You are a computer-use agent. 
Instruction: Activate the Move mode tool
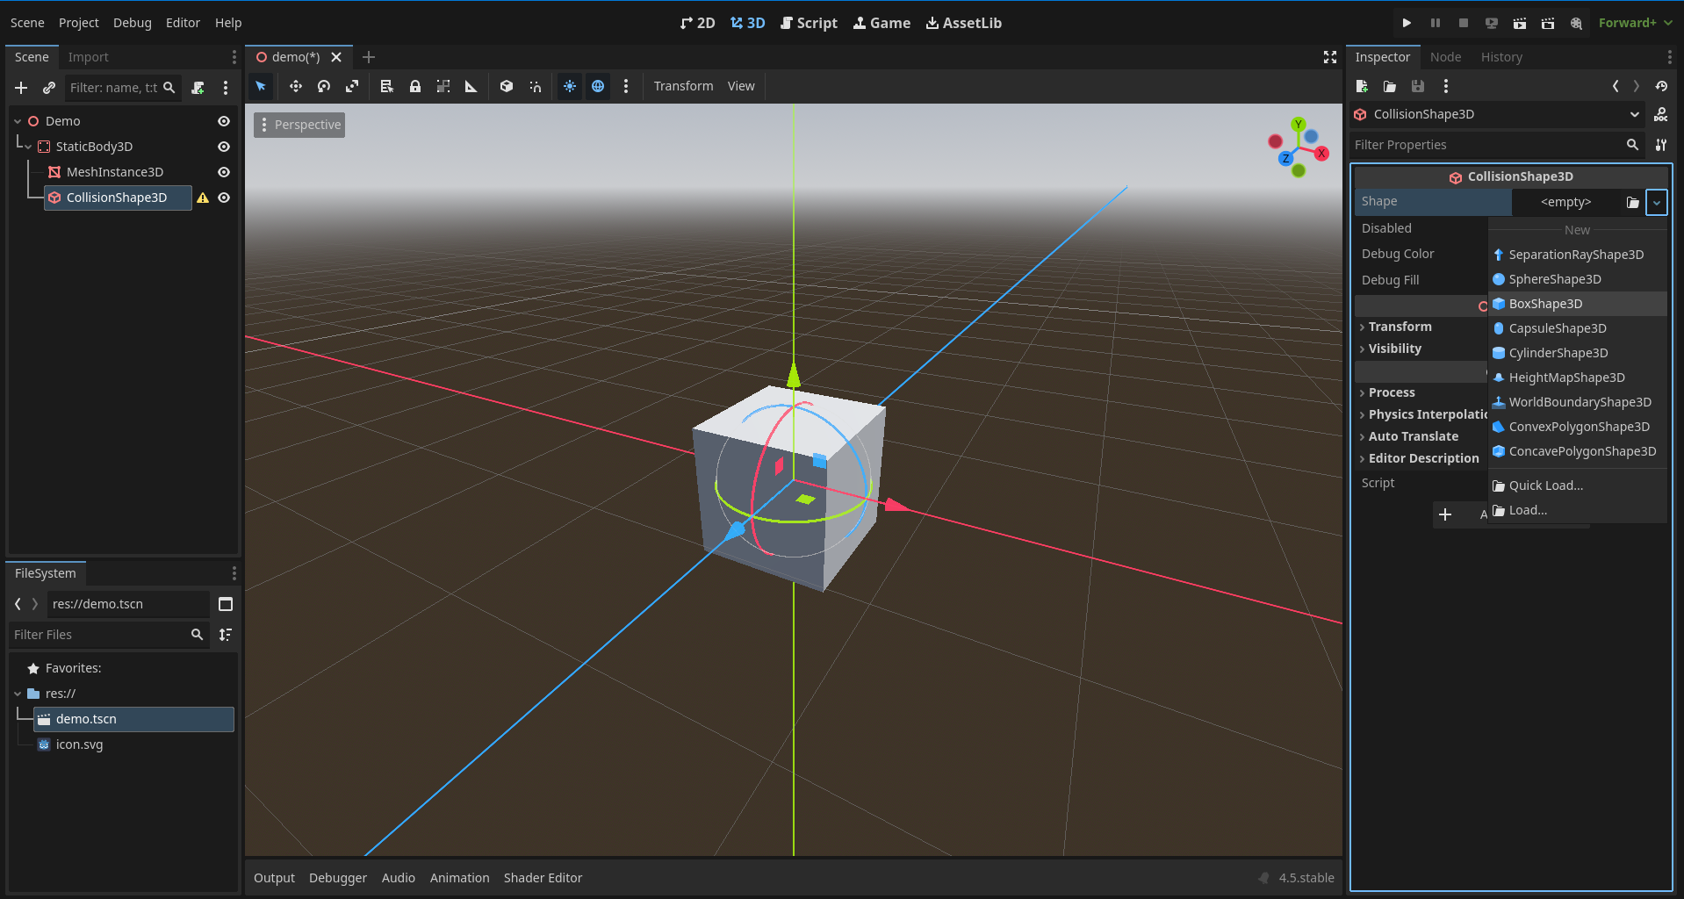pos(295,86)
